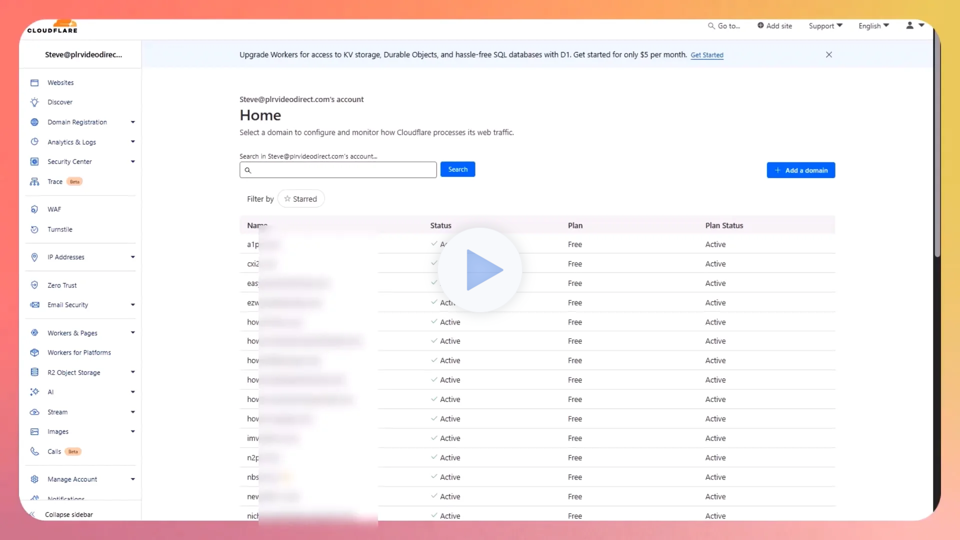Expand IP Addresses submenu arrow
Viewport: 960px width, 540px height.
133,257
